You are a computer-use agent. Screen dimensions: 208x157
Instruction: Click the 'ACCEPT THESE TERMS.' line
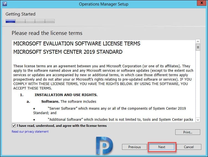point(32,88)
